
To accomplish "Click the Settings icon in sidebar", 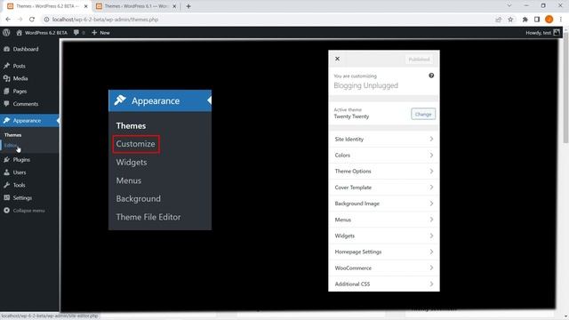I will tap(6, 197).
